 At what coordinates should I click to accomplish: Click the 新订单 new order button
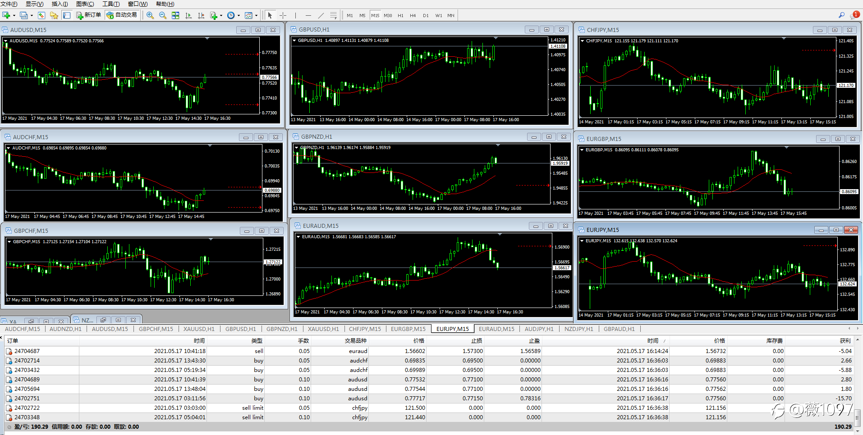tap(89, 15)
